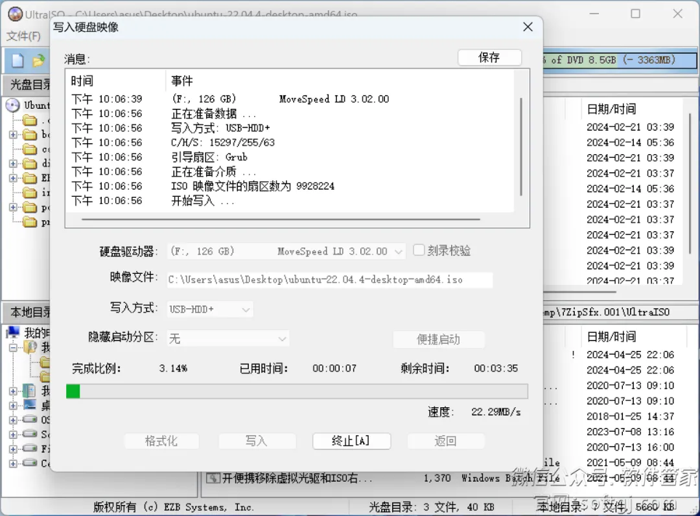The width and height of the screenshot is (700, 516).
Task: Click the speed value 22.29MB/s
Action: pyautogui.click(x=496, y=412)
